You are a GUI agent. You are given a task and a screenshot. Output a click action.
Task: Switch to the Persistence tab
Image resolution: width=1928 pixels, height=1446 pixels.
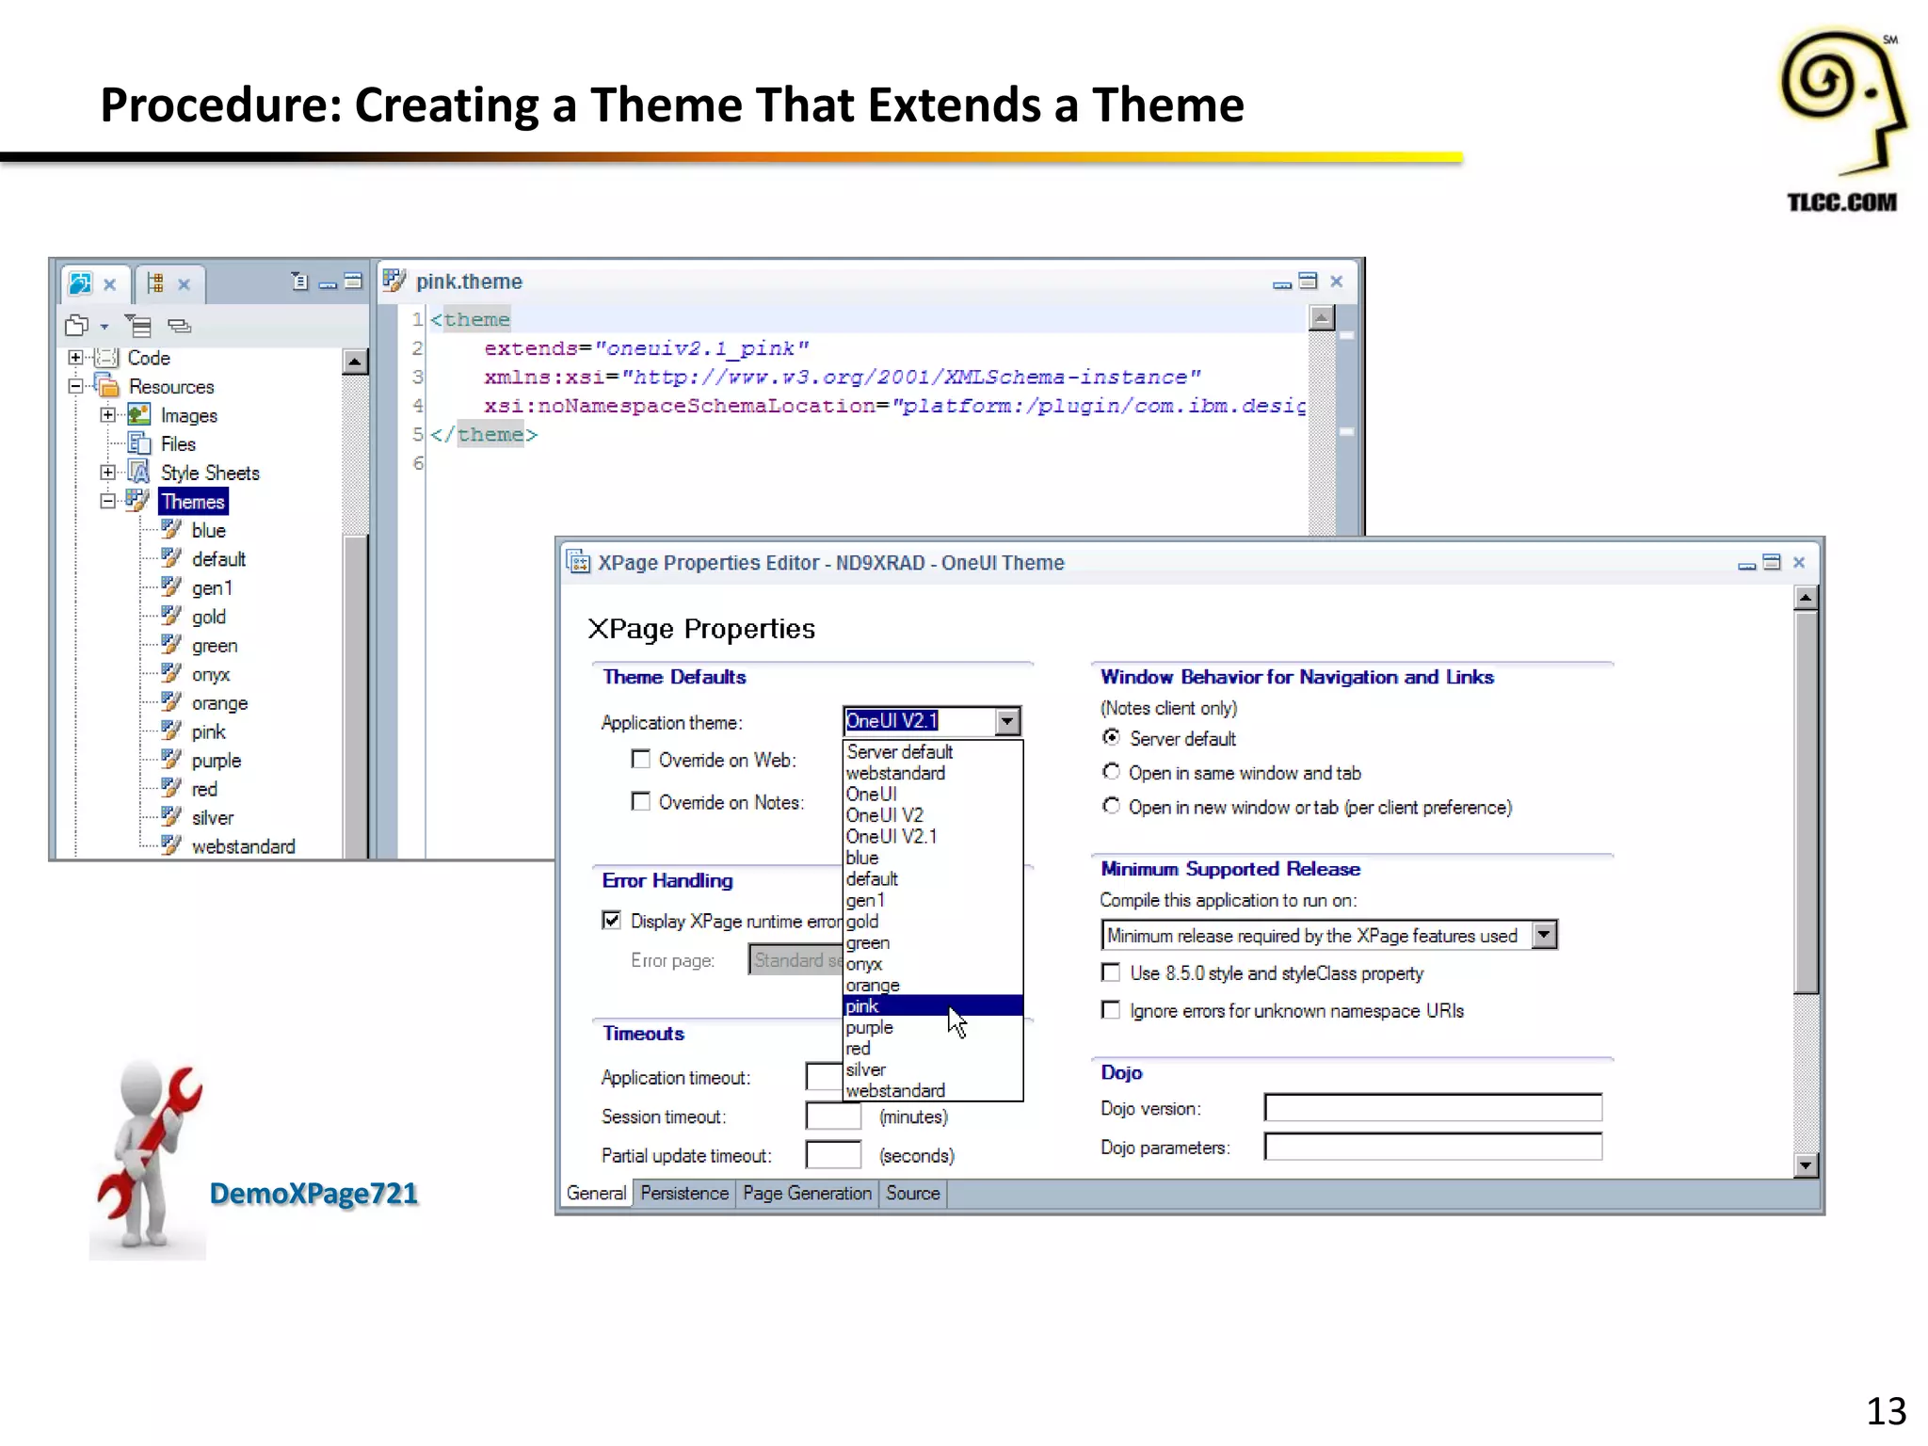684,1193
